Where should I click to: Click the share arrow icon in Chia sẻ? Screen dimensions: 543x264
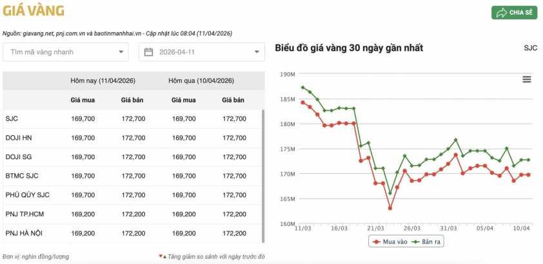[x=501, y=13]
